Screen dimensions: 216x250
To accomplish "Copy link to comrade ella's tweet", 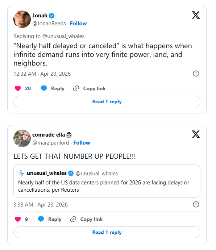I will [86, 219].
